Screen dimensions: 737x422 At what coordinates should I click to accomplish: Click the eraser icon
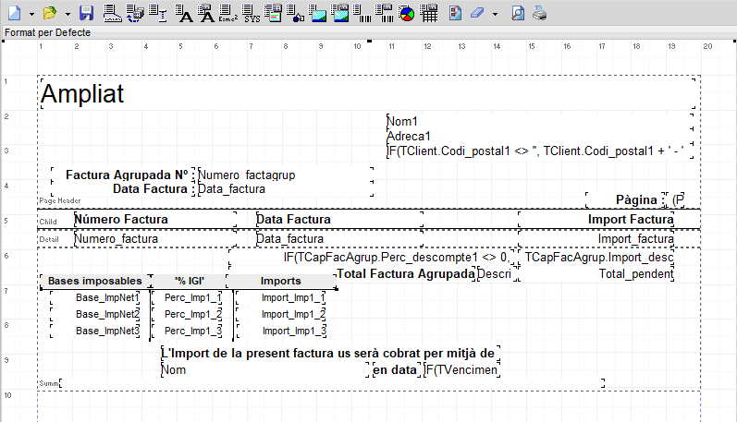(x=477, y=13)
